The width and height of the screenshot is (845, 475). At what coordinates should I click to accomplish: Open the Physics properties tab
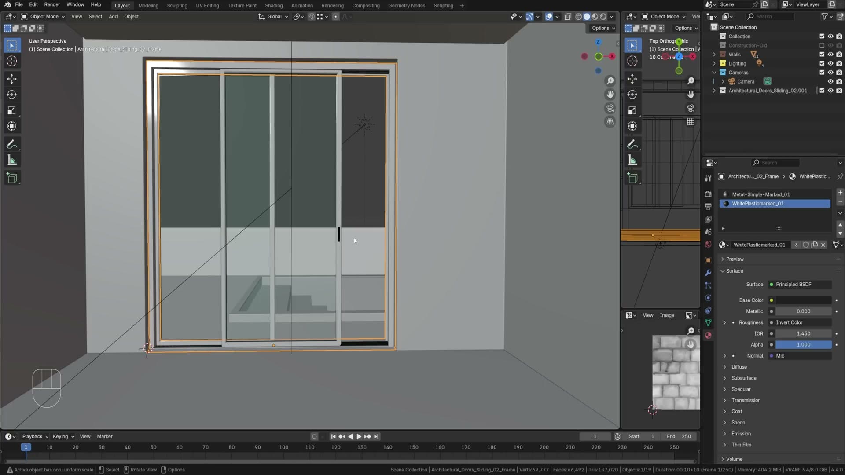pyautogui.click(x=708, y=298)
